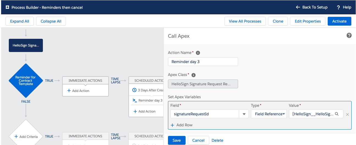Click second IMMEDIATE ACTIONS header near Add Criteria
Screen dimensions: 356x145
(85, 136)
